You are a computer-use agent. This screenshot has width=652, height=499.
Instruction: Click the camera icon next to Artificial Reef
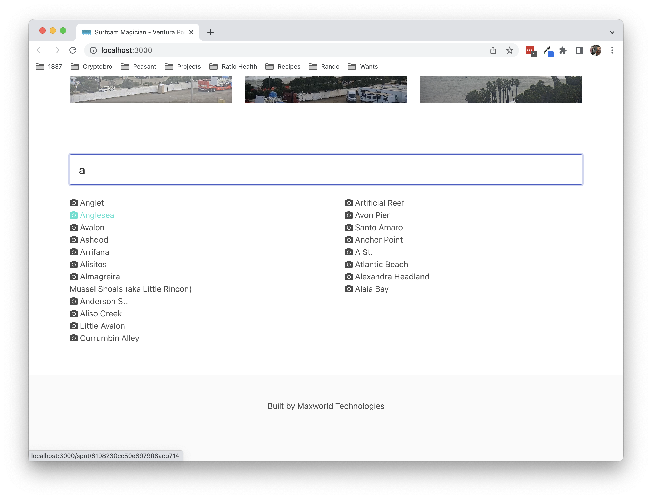349,203
